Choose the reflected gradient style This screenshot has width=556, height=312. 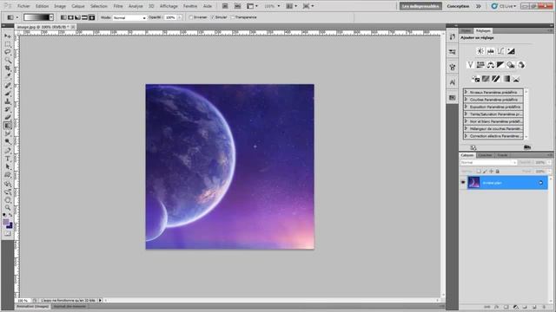(x=85, y=17)
